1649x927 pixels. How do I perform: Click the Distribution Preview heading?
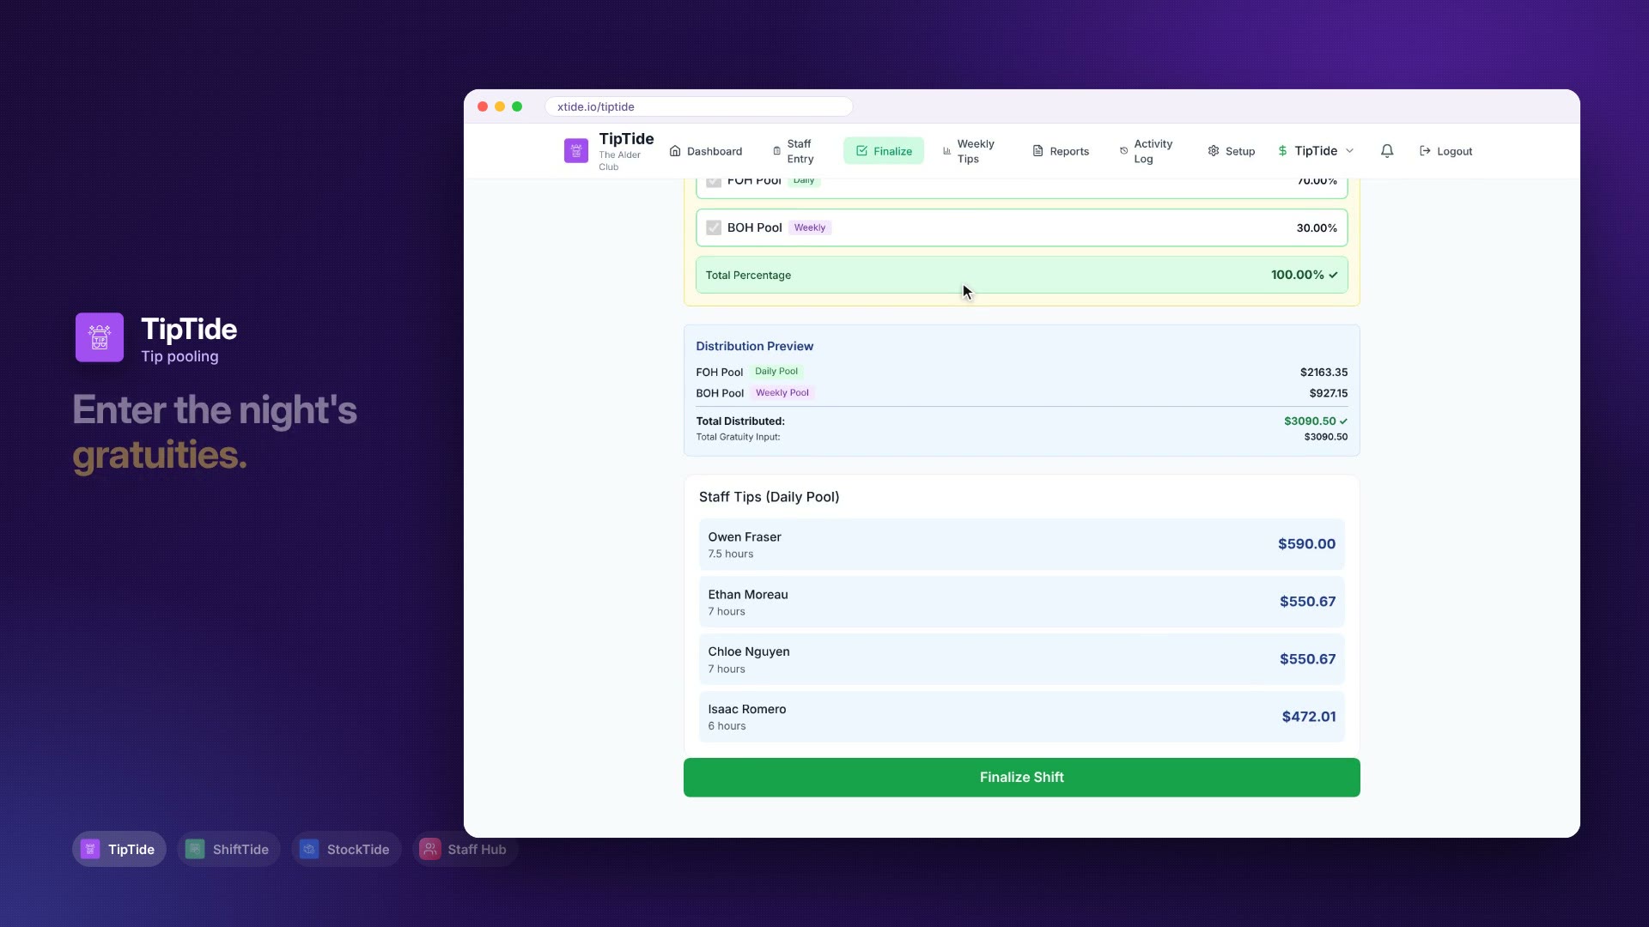point(755,346)
